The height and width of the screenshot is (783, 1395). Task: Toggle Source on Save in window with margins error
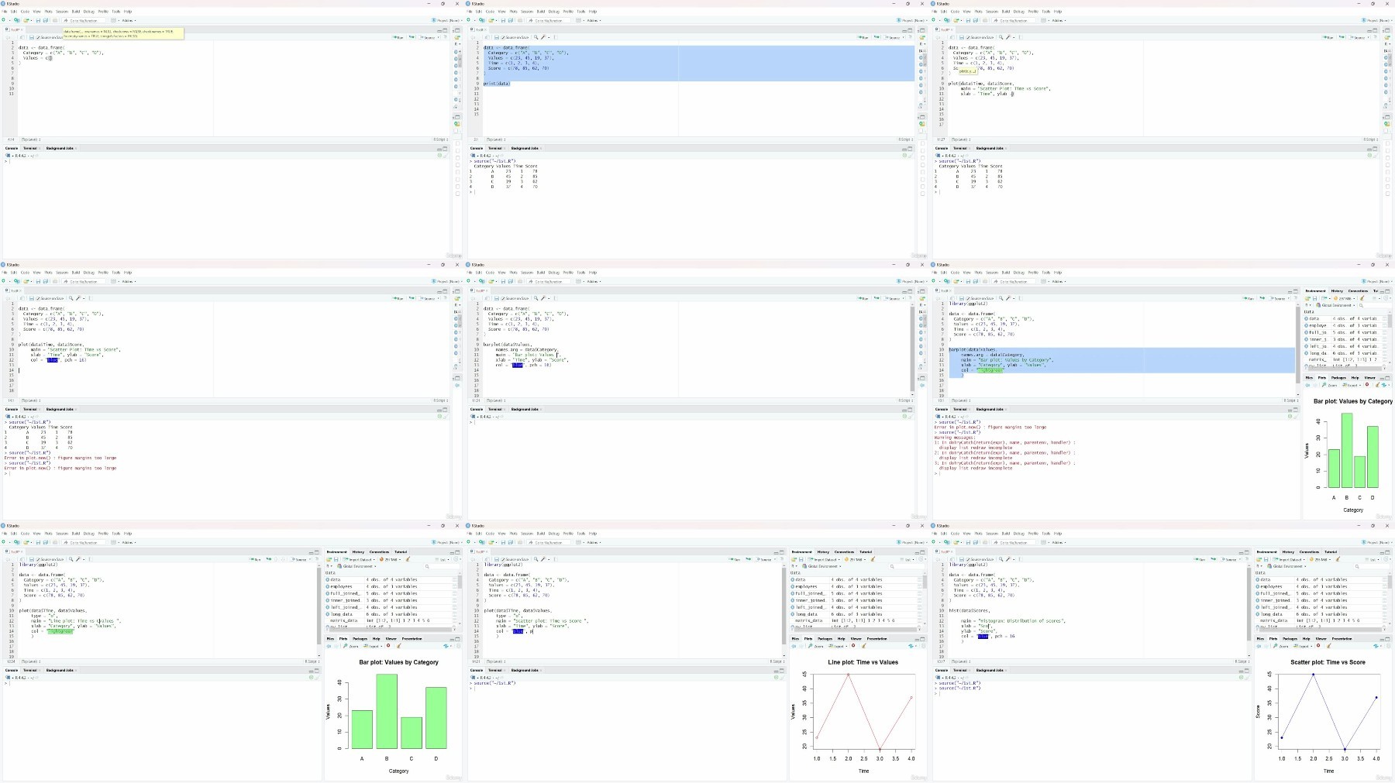coord(38,298)
